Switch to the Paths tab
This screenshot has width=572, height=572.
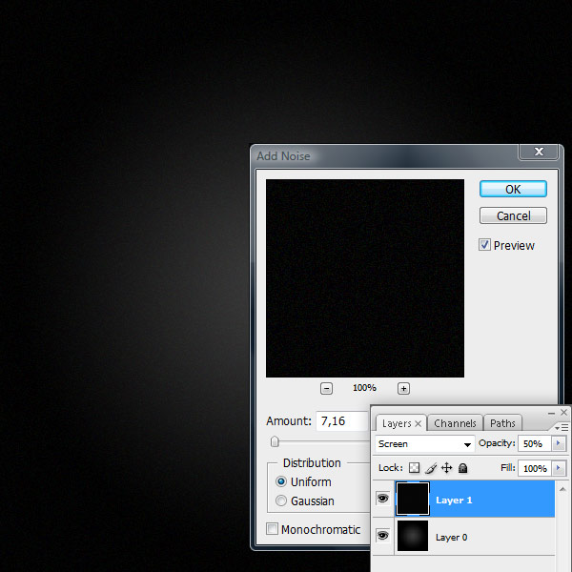[x=502, y=423]
